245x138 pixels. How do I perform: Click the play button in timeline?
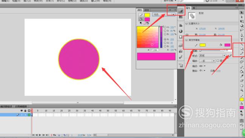click(40, 135)
